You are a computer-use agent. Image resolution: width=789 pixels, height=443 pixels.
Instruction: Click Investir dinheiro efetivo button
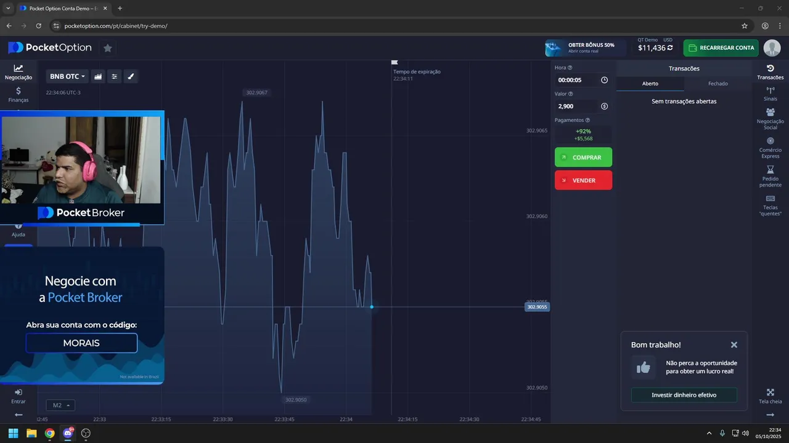click(x=684, y=395)
